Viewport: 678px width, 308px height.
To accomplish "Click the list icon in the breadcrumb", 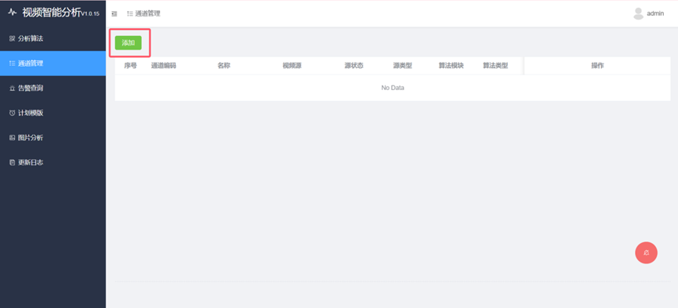I will [129, 14].
